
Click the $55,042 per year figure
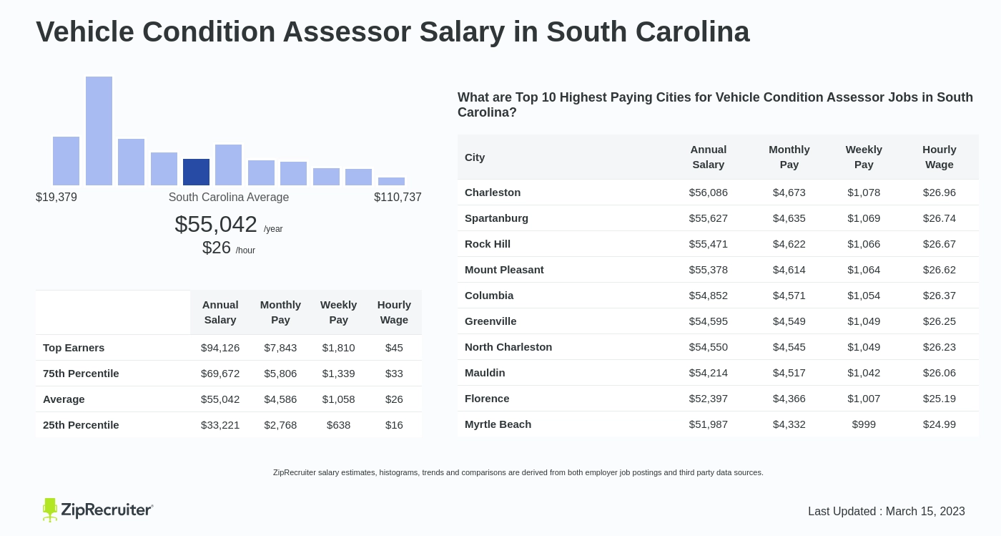[229, 224]
